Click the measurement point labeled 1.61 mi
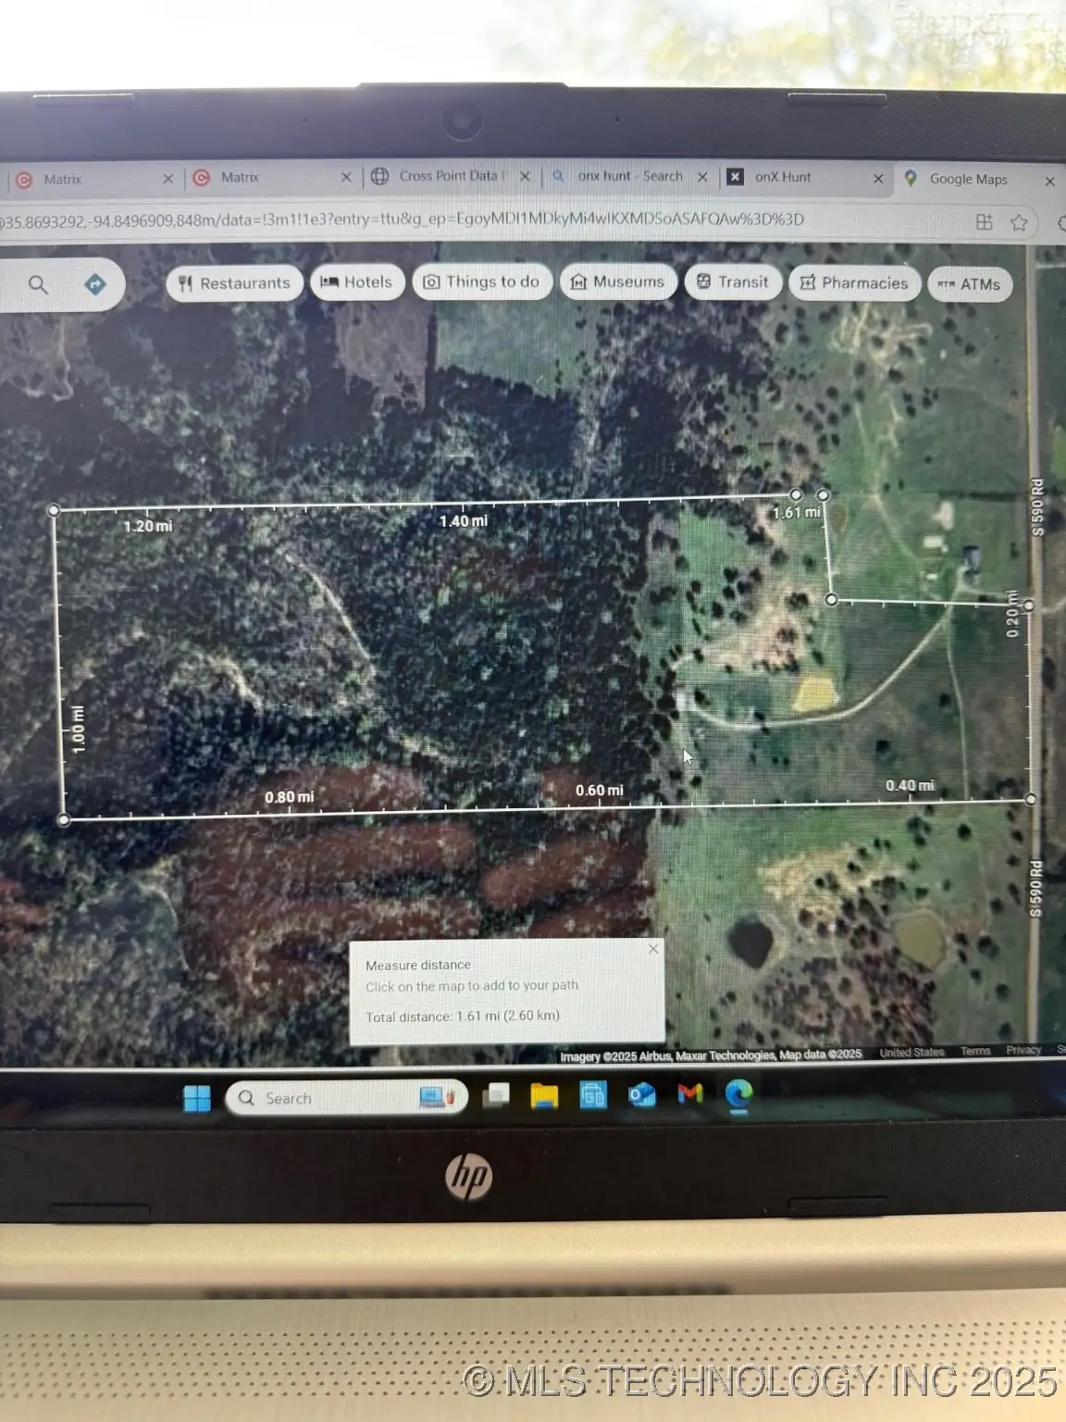The width and height of the screenshot is (1066, 1422). [823, 495]
